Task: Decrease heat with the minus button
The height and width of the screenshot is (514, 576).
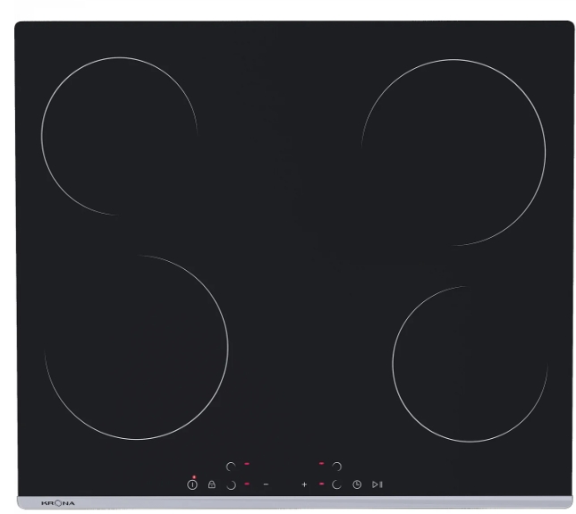Action: pos(266,485)
